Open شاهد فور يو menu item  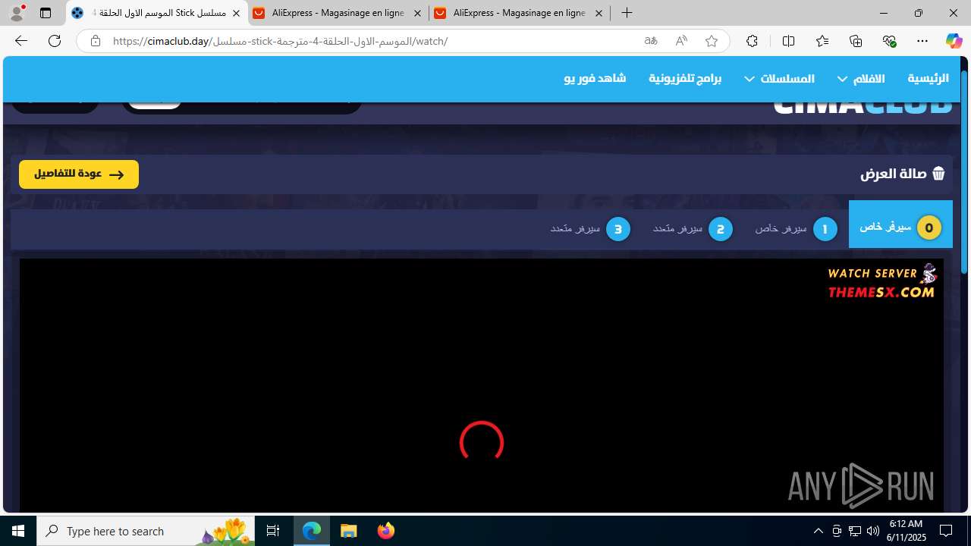595,78
